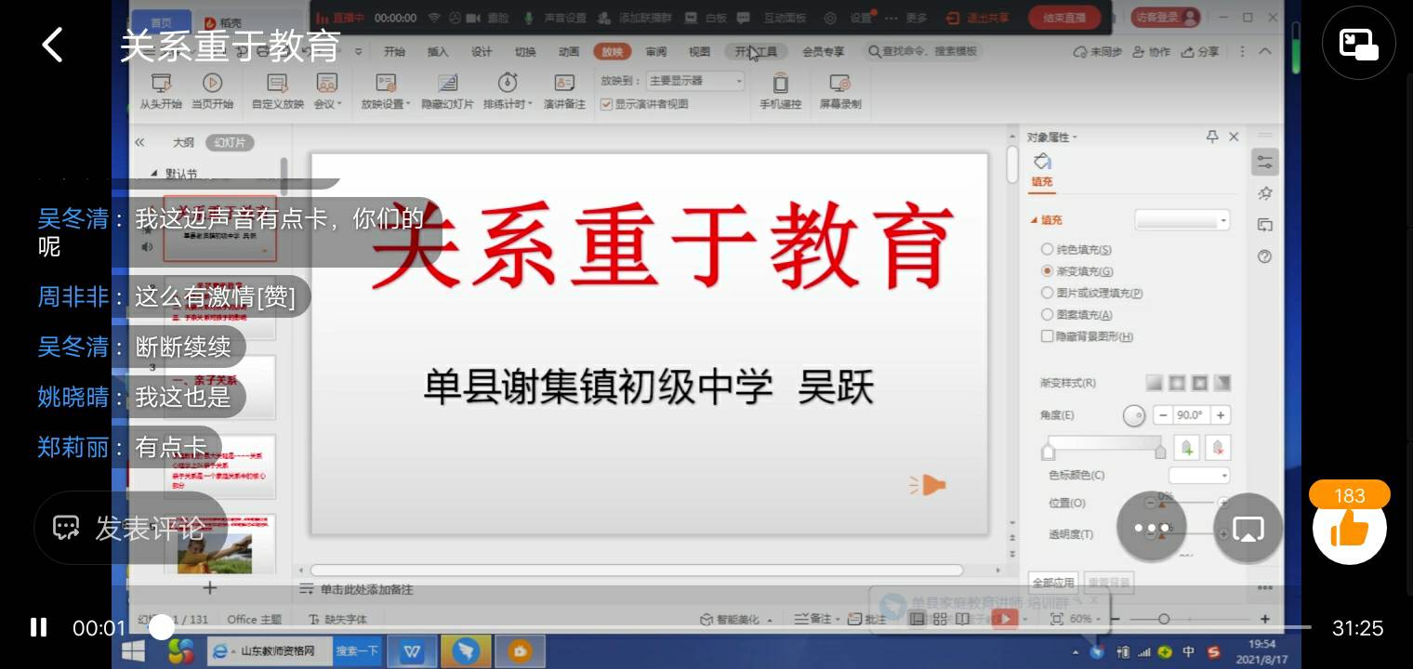
Task: Open the star animation sidebar icon
Action: point(1264,193)
